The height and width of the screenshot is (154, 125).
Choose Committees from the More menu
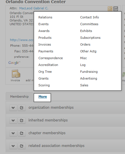tap(89, 24)
